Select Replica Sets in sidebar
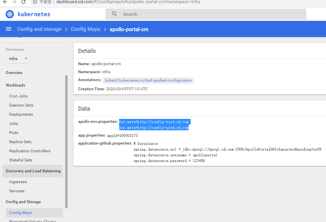Screen dimensions: 326x222 coord(20,142)
